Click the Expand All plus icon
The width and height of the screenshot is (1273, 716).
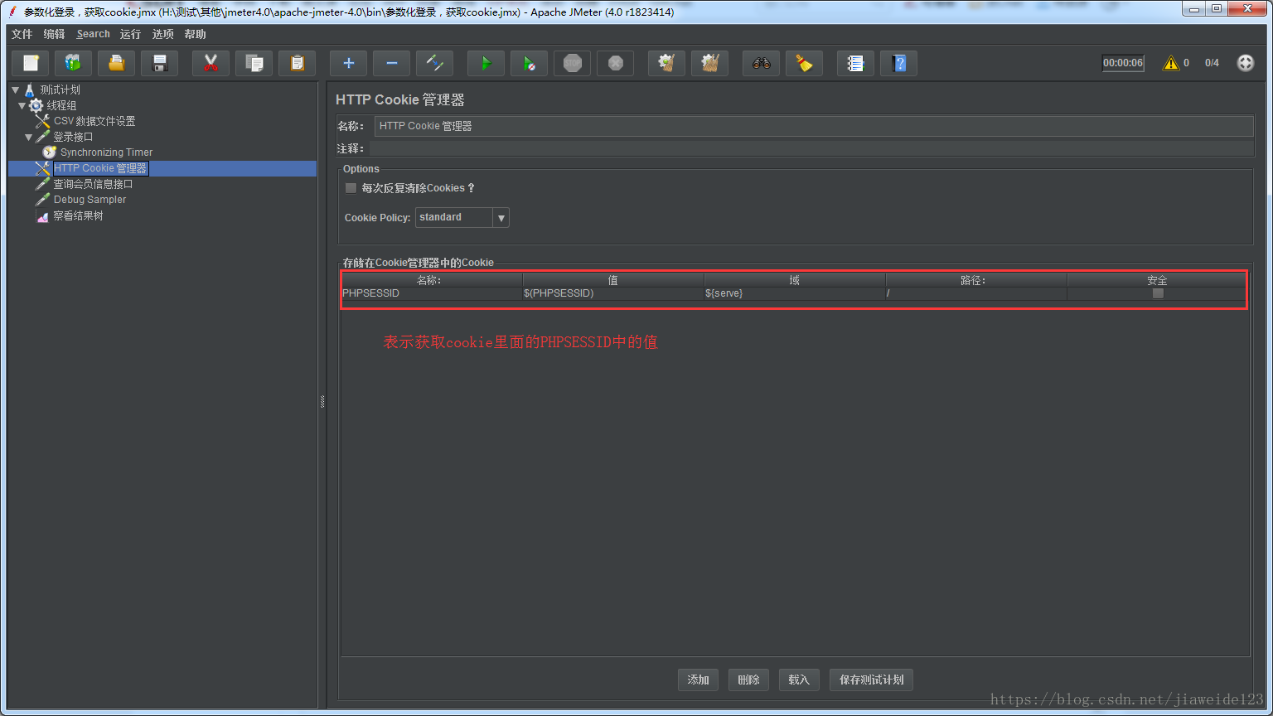348,63
